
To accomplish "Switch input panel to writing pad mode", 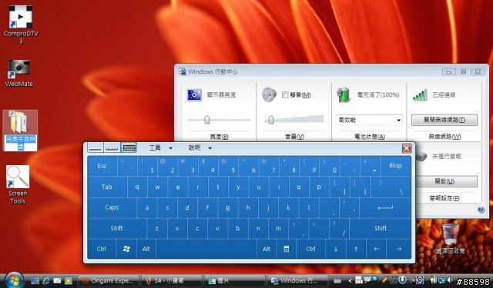I will pos(96,147).
